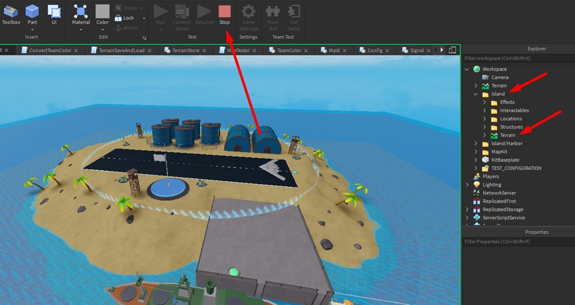
Task: Click the Explorer panel header
Action: click(537, 48)
